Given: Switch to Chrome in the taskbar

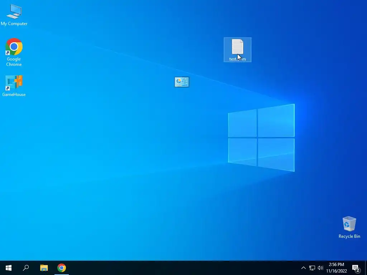Looking at the screenshot, I should point(62,268).
